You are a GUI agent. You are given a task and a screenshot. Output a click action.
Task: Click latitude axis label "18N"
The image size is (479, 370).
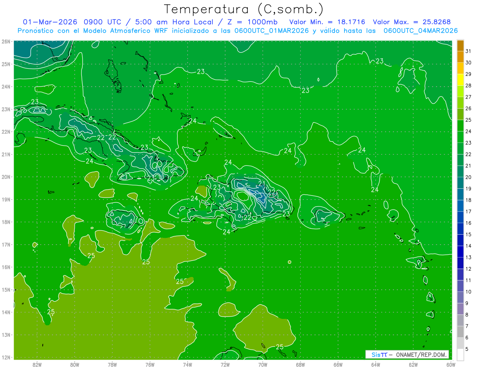click(x=6, y=222)
